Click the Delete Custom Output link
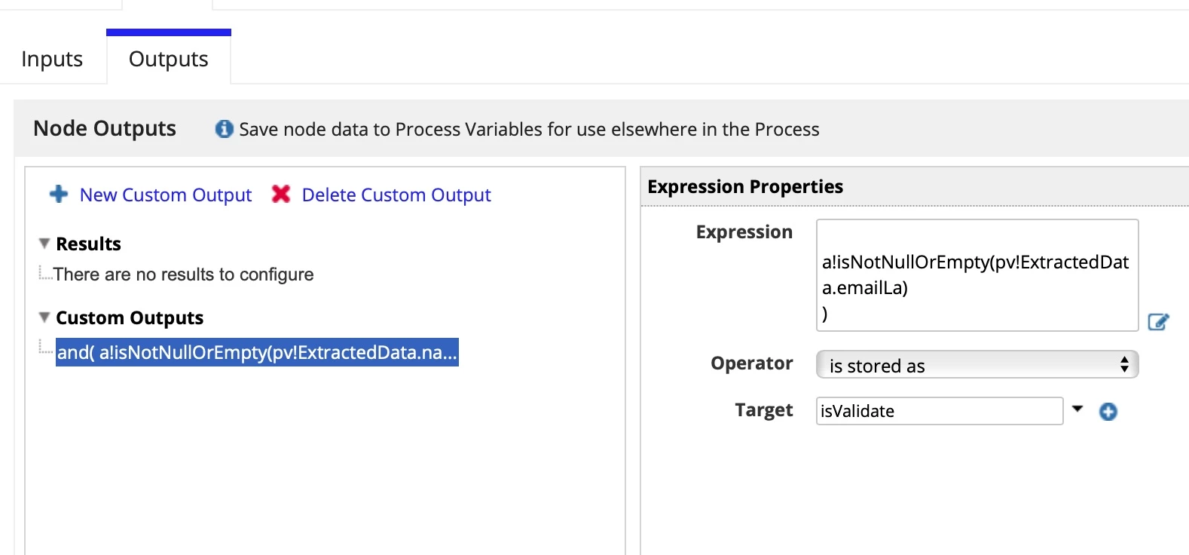The image size is (1189, 555). point(396,195)
